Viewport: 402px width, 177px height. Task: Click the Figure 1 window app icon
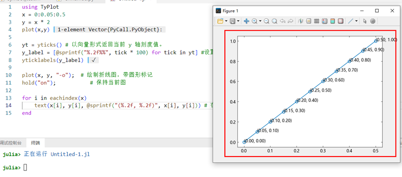(218, 11)
